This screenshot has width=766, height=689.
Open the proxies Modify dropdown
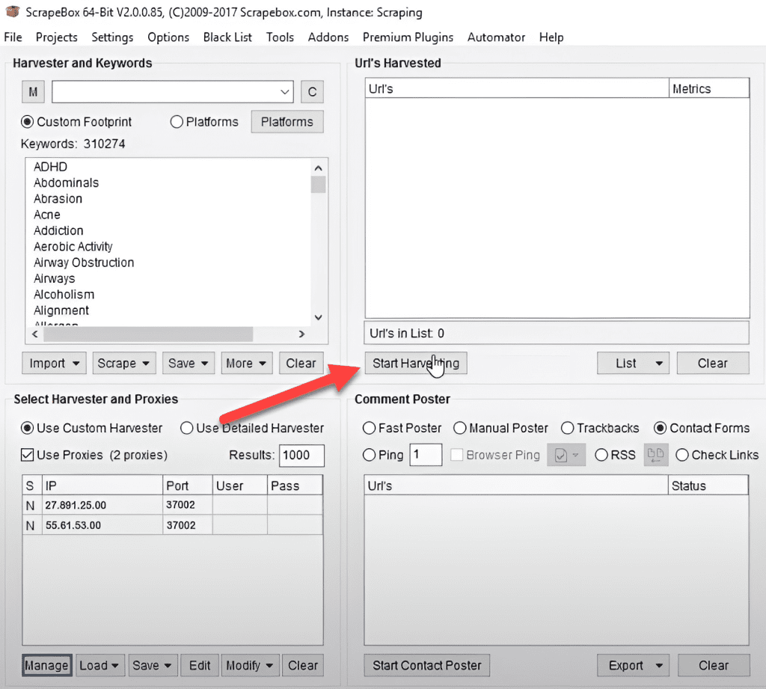coord(250,666)
